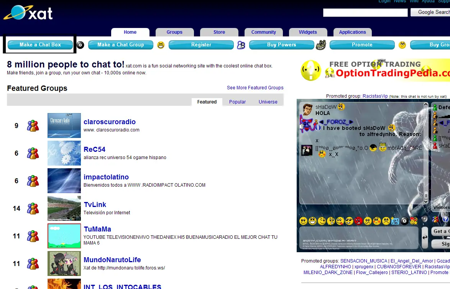
Task: Click the MundoNarutoLife group thumbnail
Action: tap(64, 263)
